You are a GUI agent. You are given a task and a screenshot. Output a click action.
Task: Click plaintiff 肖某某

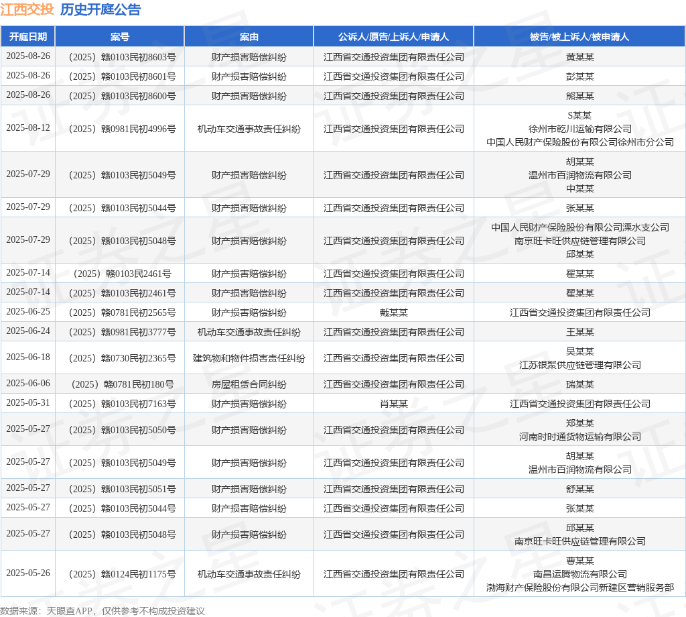pyautogui.click(x=393, y=404)
